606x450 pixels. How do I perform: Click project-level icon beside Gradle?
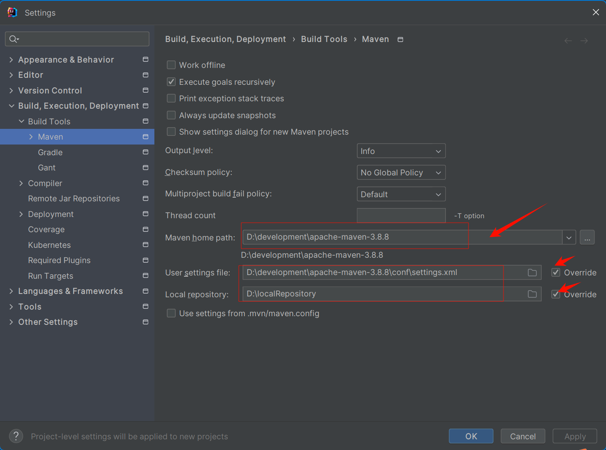145,152
